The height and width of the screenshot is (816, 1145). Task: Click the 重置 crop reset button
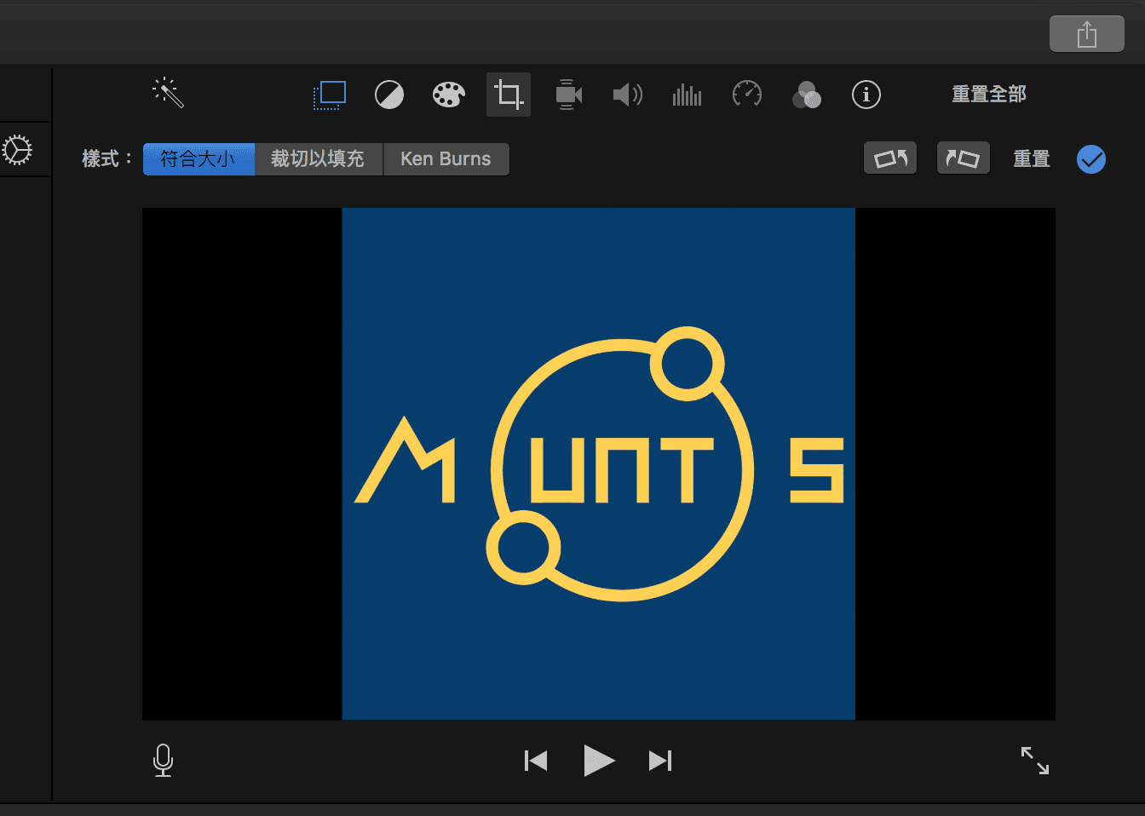coord(1032,159)
